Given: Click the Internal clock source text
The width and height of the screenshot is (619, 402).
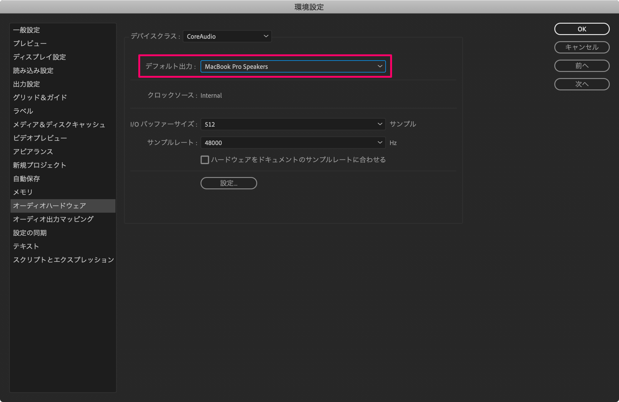Looking at the screenshot, I should coord(211,96).
